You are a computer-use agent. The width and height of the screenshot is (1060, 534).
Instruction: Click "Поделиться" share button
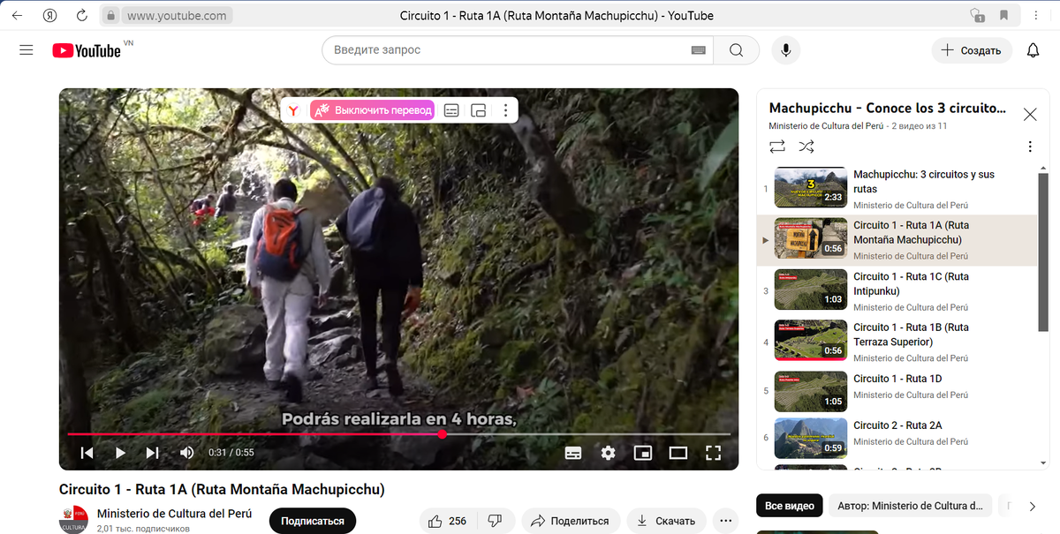[x=571, y=521]
